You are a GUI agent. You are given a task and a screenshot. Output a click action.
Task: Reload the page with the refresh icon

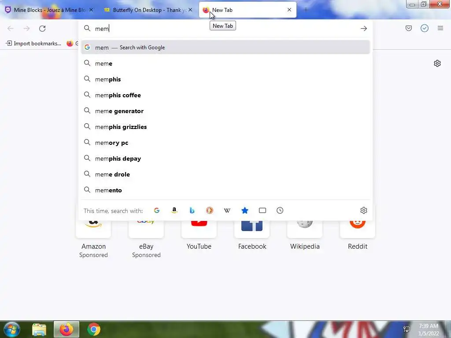click(x=42, y=29)
